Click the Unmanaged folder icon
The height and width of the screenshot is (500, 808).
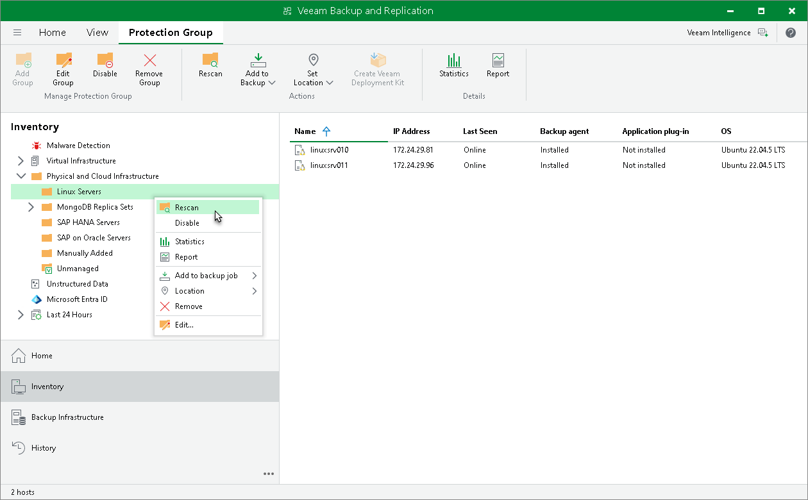pyautogui.click(x=47, y=269)
